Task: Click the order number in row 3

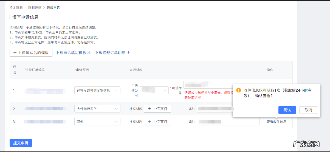Action: click(x=45, y=122)
